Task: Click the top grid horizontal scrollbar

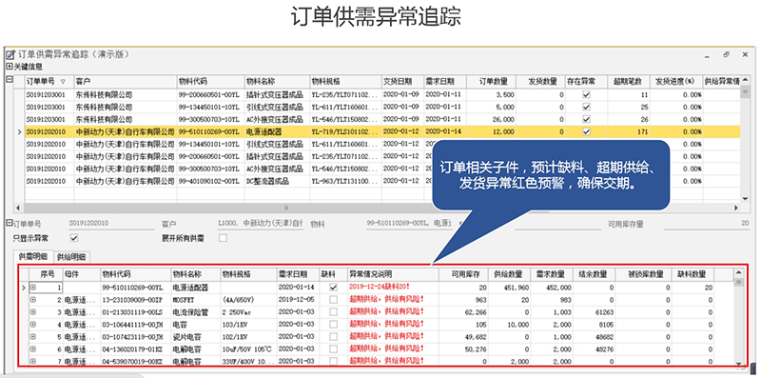Action: point(286,208)
